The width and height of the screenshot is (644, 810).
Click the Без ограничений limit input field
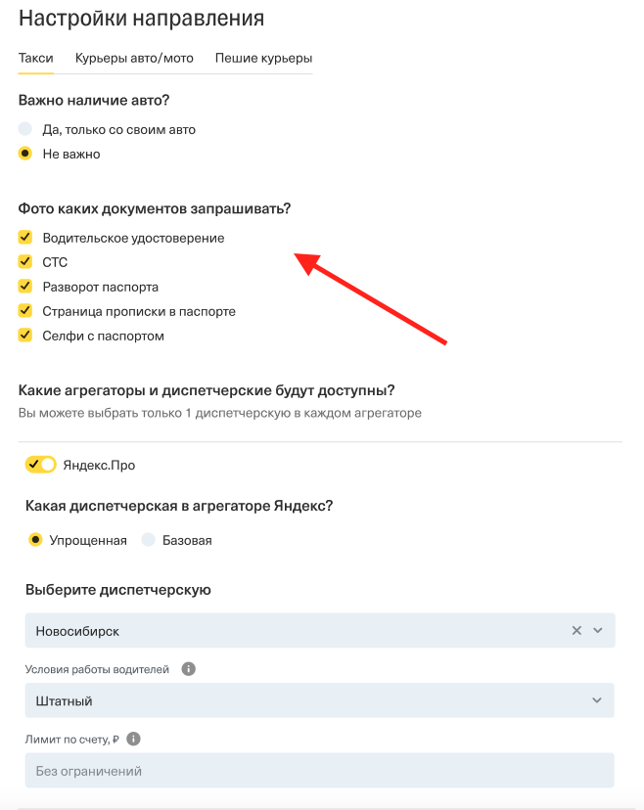(x=319, y=771)
